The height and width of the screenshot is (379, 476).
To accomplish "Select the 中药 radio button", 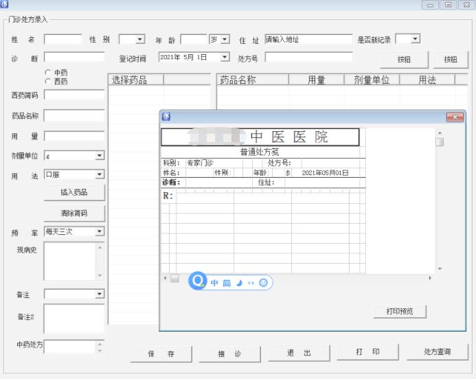I will tap(48, 72).
